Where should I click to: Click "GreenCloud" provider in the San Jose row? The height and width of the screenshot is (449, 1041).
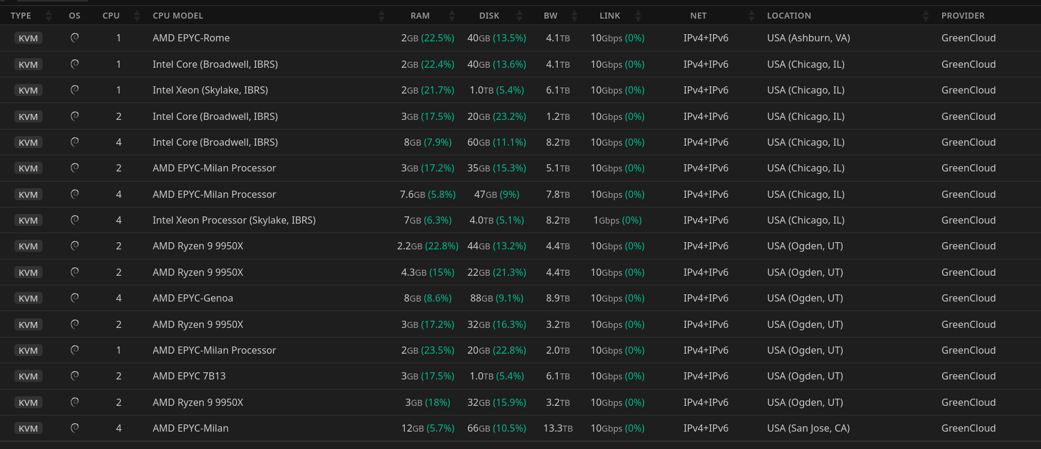point(968,428)
